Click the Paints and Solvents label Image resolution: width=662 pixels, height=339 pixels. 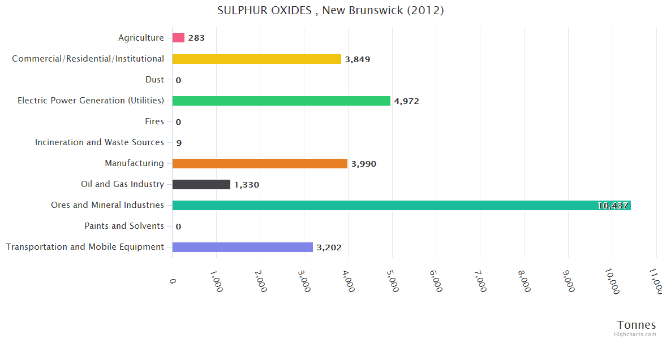pos(124,226)
